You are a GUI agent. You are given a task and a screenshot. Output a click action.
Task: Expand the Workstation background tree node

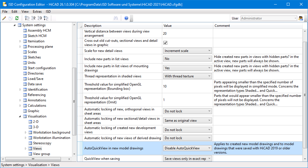pos(25,132)
